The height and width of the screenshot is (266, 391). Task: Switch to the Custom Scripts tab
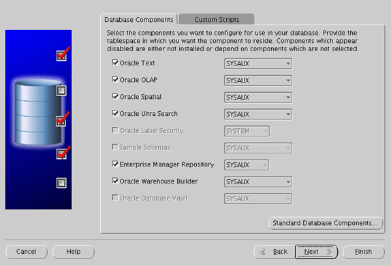tap(217, 20)
